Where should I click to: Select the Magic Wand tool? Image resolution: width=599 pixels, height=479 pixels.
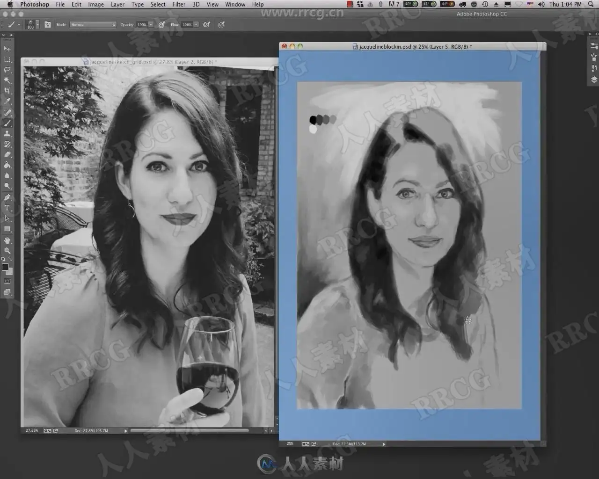[7, 80]
